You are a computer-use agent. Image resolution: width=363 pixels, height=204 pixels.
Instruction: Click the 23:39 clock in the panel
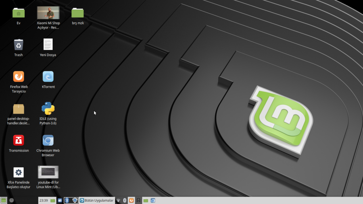pyautogui.click(x=44, y=200)
